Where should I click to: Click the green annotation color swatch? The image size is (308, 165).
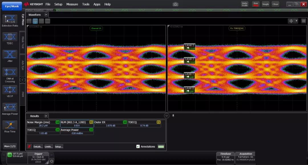click(161, 147)
